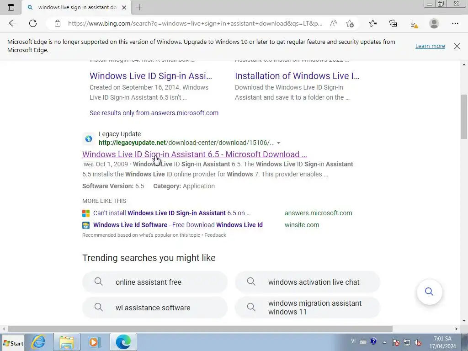
Task: Open Windows Live ID Sign-in Assistant 6.5 link
Action: pos(194,154)
